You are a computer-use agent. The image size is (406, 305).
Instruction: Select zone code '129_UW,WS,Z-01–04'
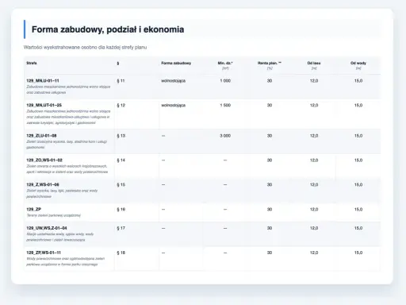click(x=47, y=228)
